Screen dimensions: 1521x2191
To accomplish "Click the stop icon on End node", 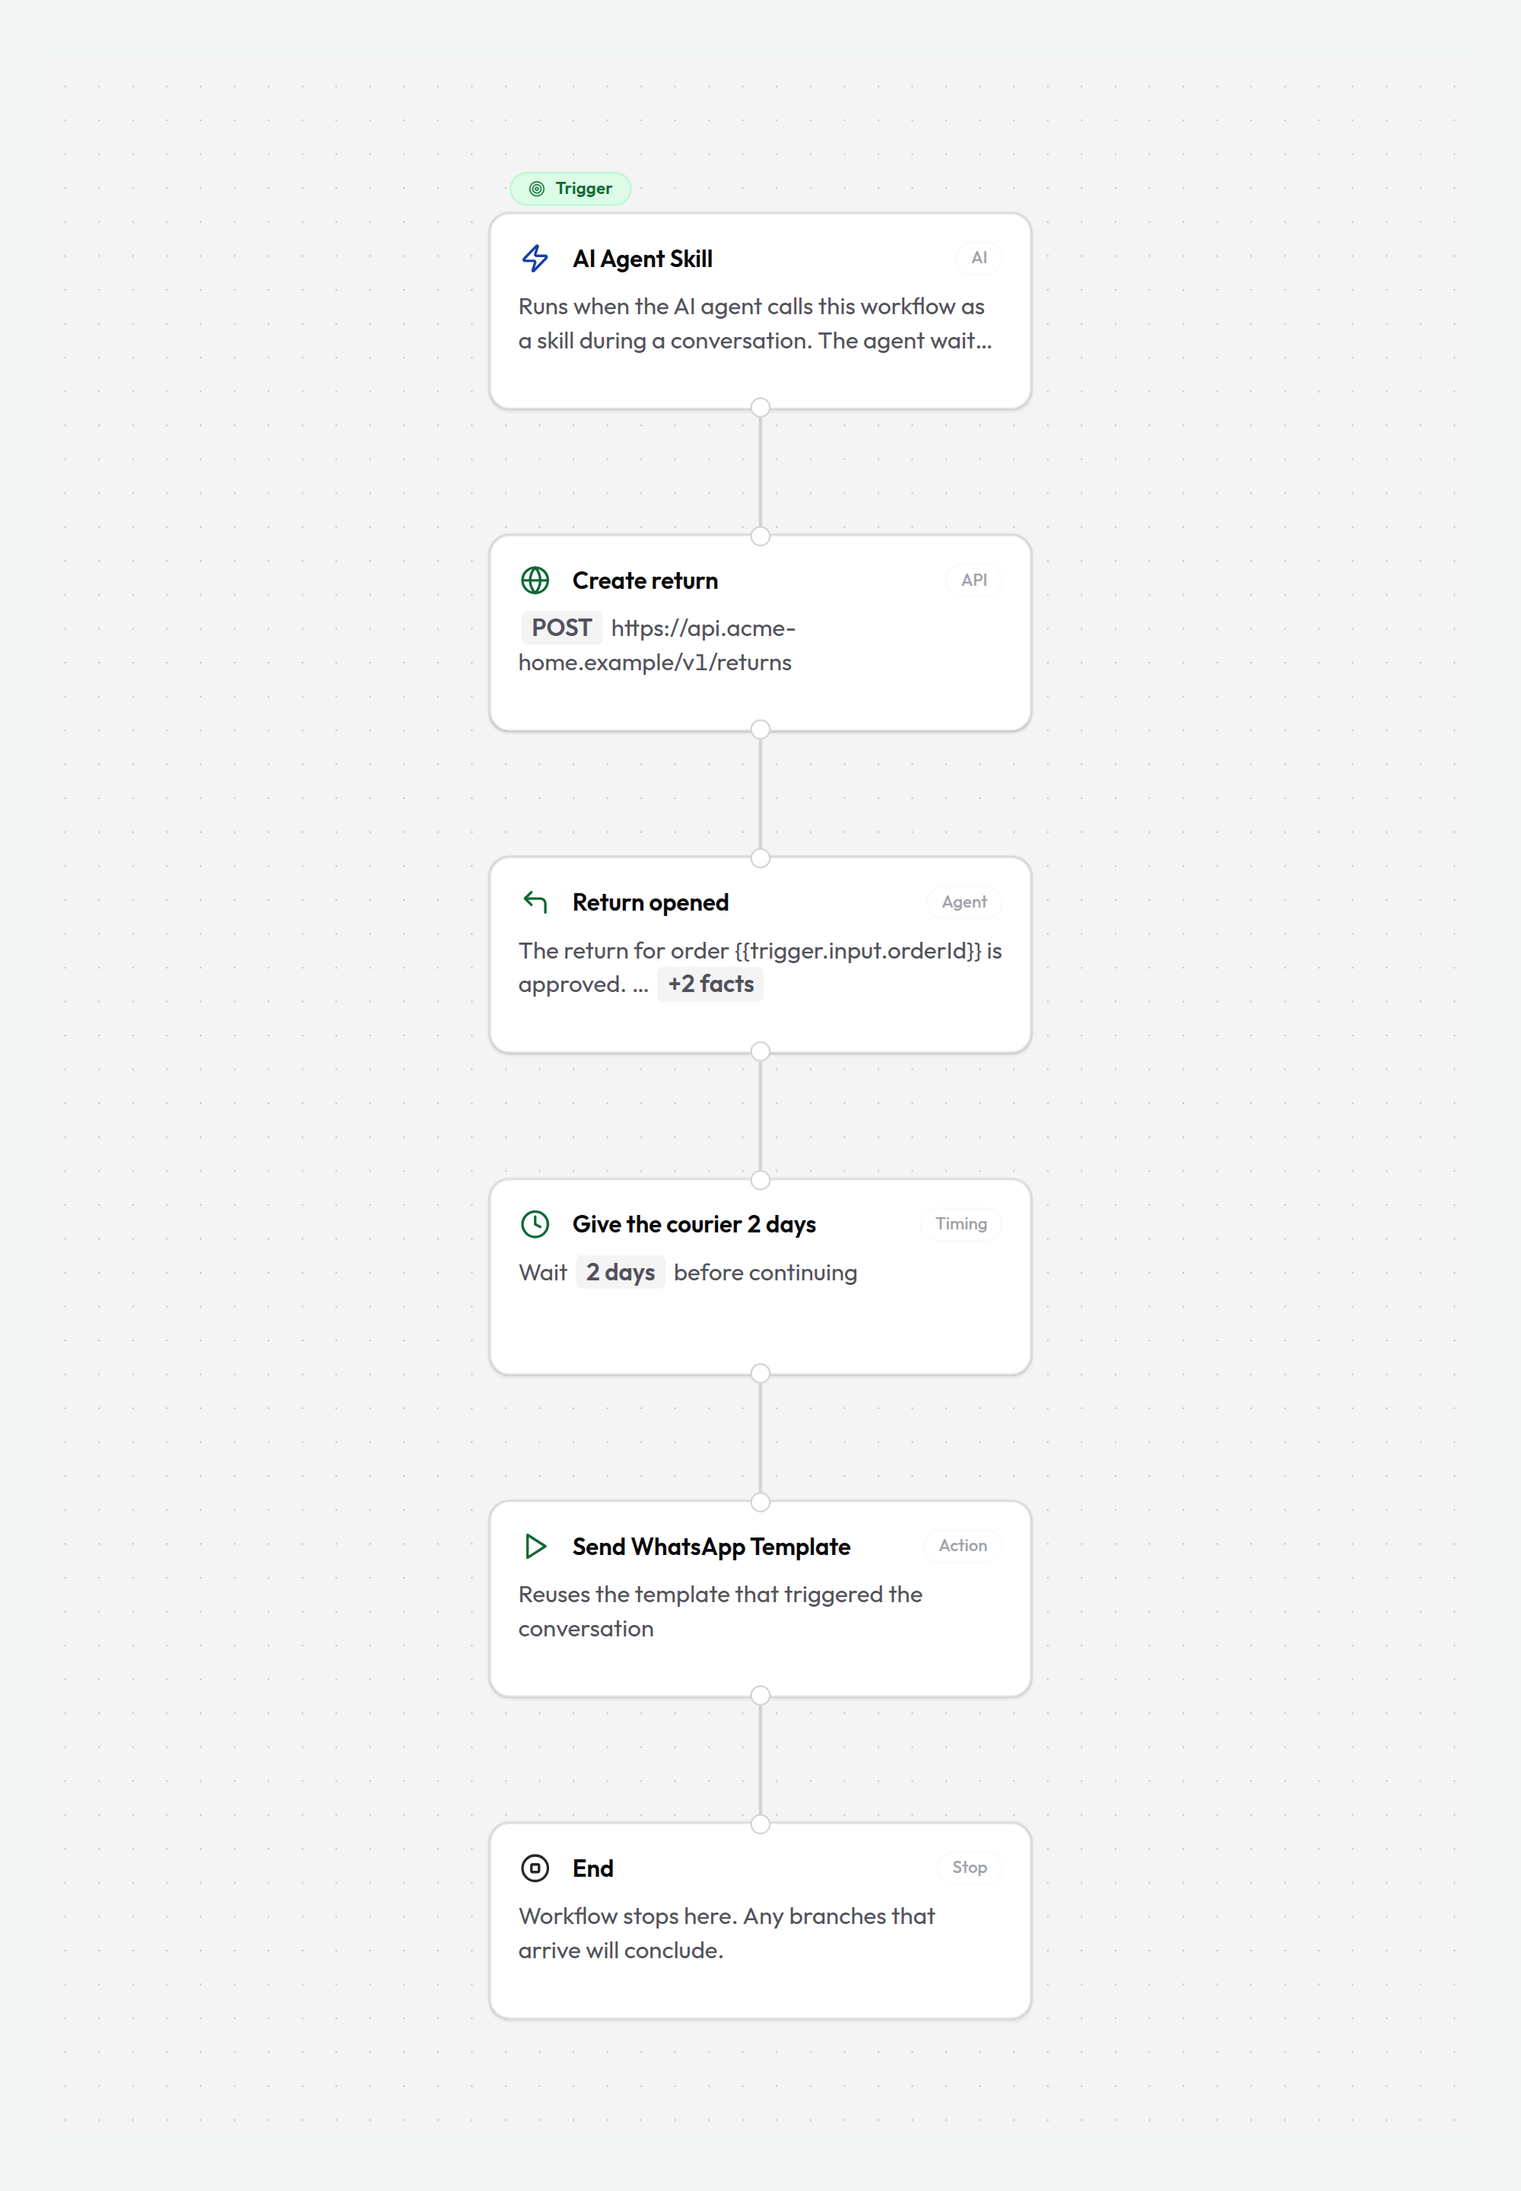I will [x=535, y=1868].
